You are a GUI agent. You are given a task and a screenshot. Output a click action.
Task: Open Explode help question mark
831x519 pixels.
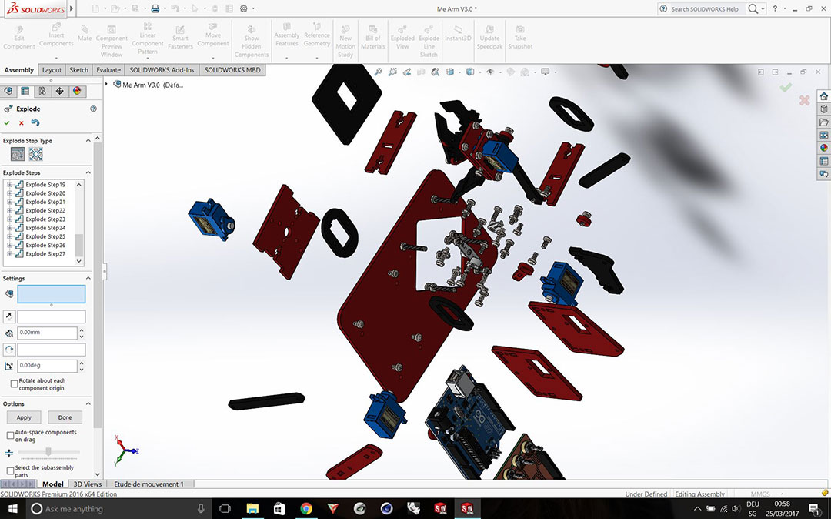pyautogui.click(x=93, y=109)
